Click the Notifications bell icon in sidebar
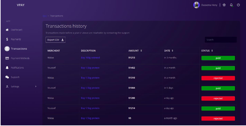 point(7,68)
